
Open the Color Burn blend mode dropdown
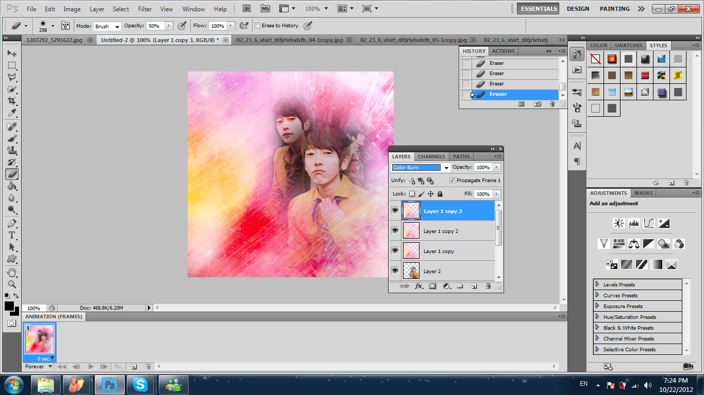click(x=446, y=168)
